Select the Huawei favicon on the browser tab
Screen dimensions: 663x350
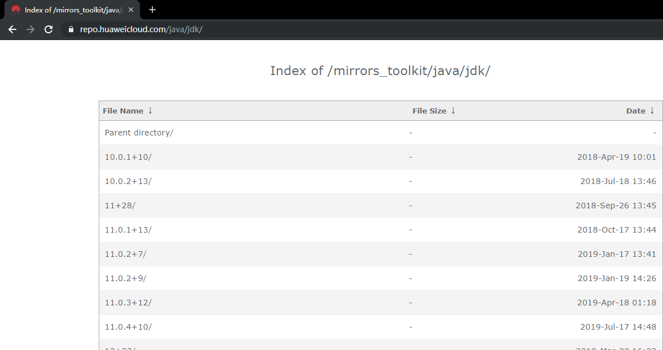pos(16,9)
